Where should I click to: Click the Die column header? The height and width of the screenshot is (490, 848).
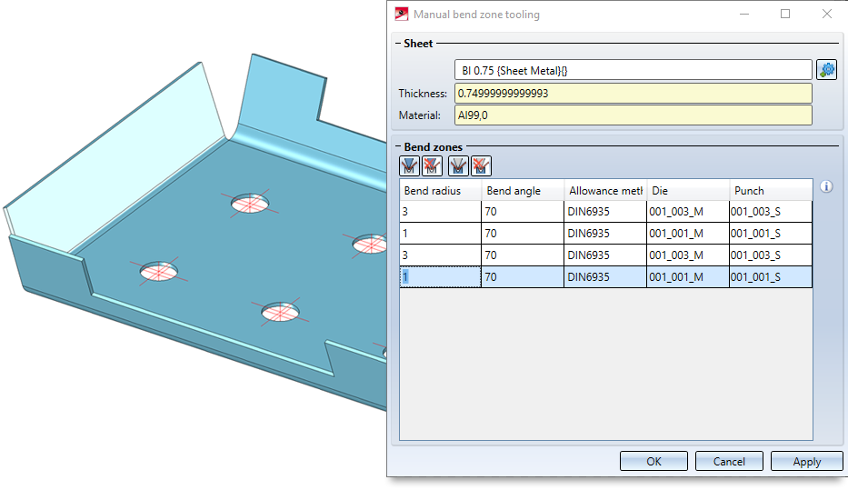(x=688, y=190)
